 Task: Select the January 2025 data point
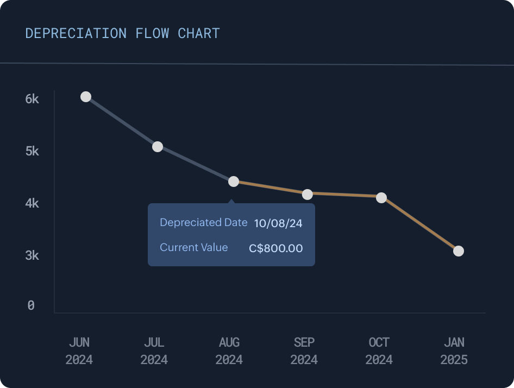click(x=459, y=251)
